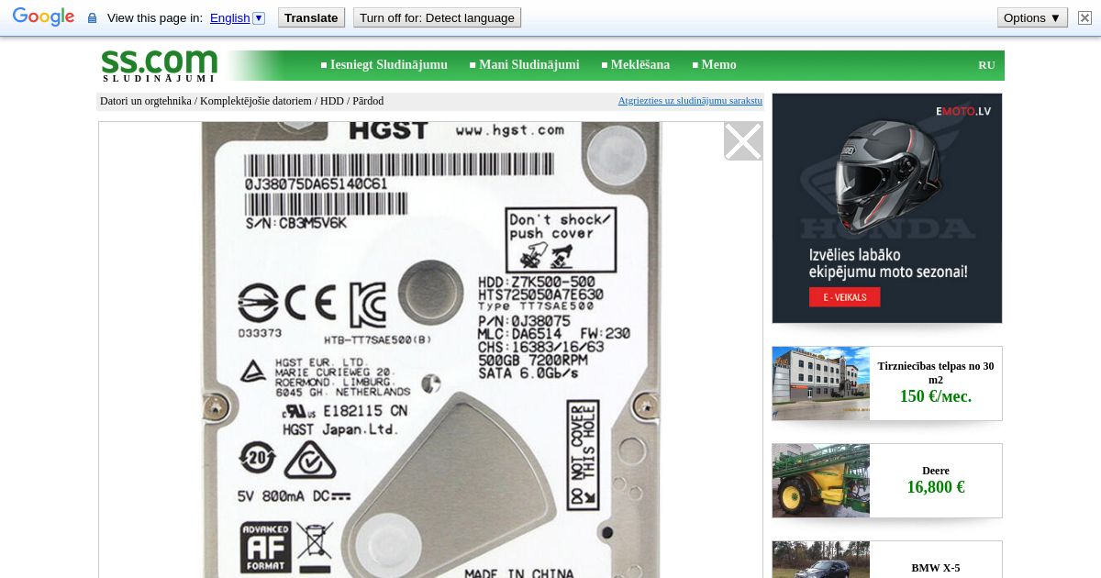Click the 16,800 € price
1101x578 pixels.
coord(936,487)
